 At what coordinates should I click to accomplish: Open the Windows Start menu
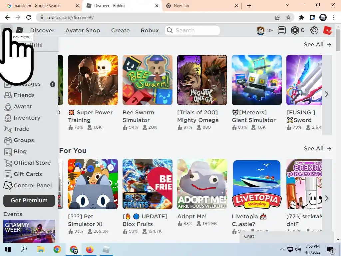point(8,249)
